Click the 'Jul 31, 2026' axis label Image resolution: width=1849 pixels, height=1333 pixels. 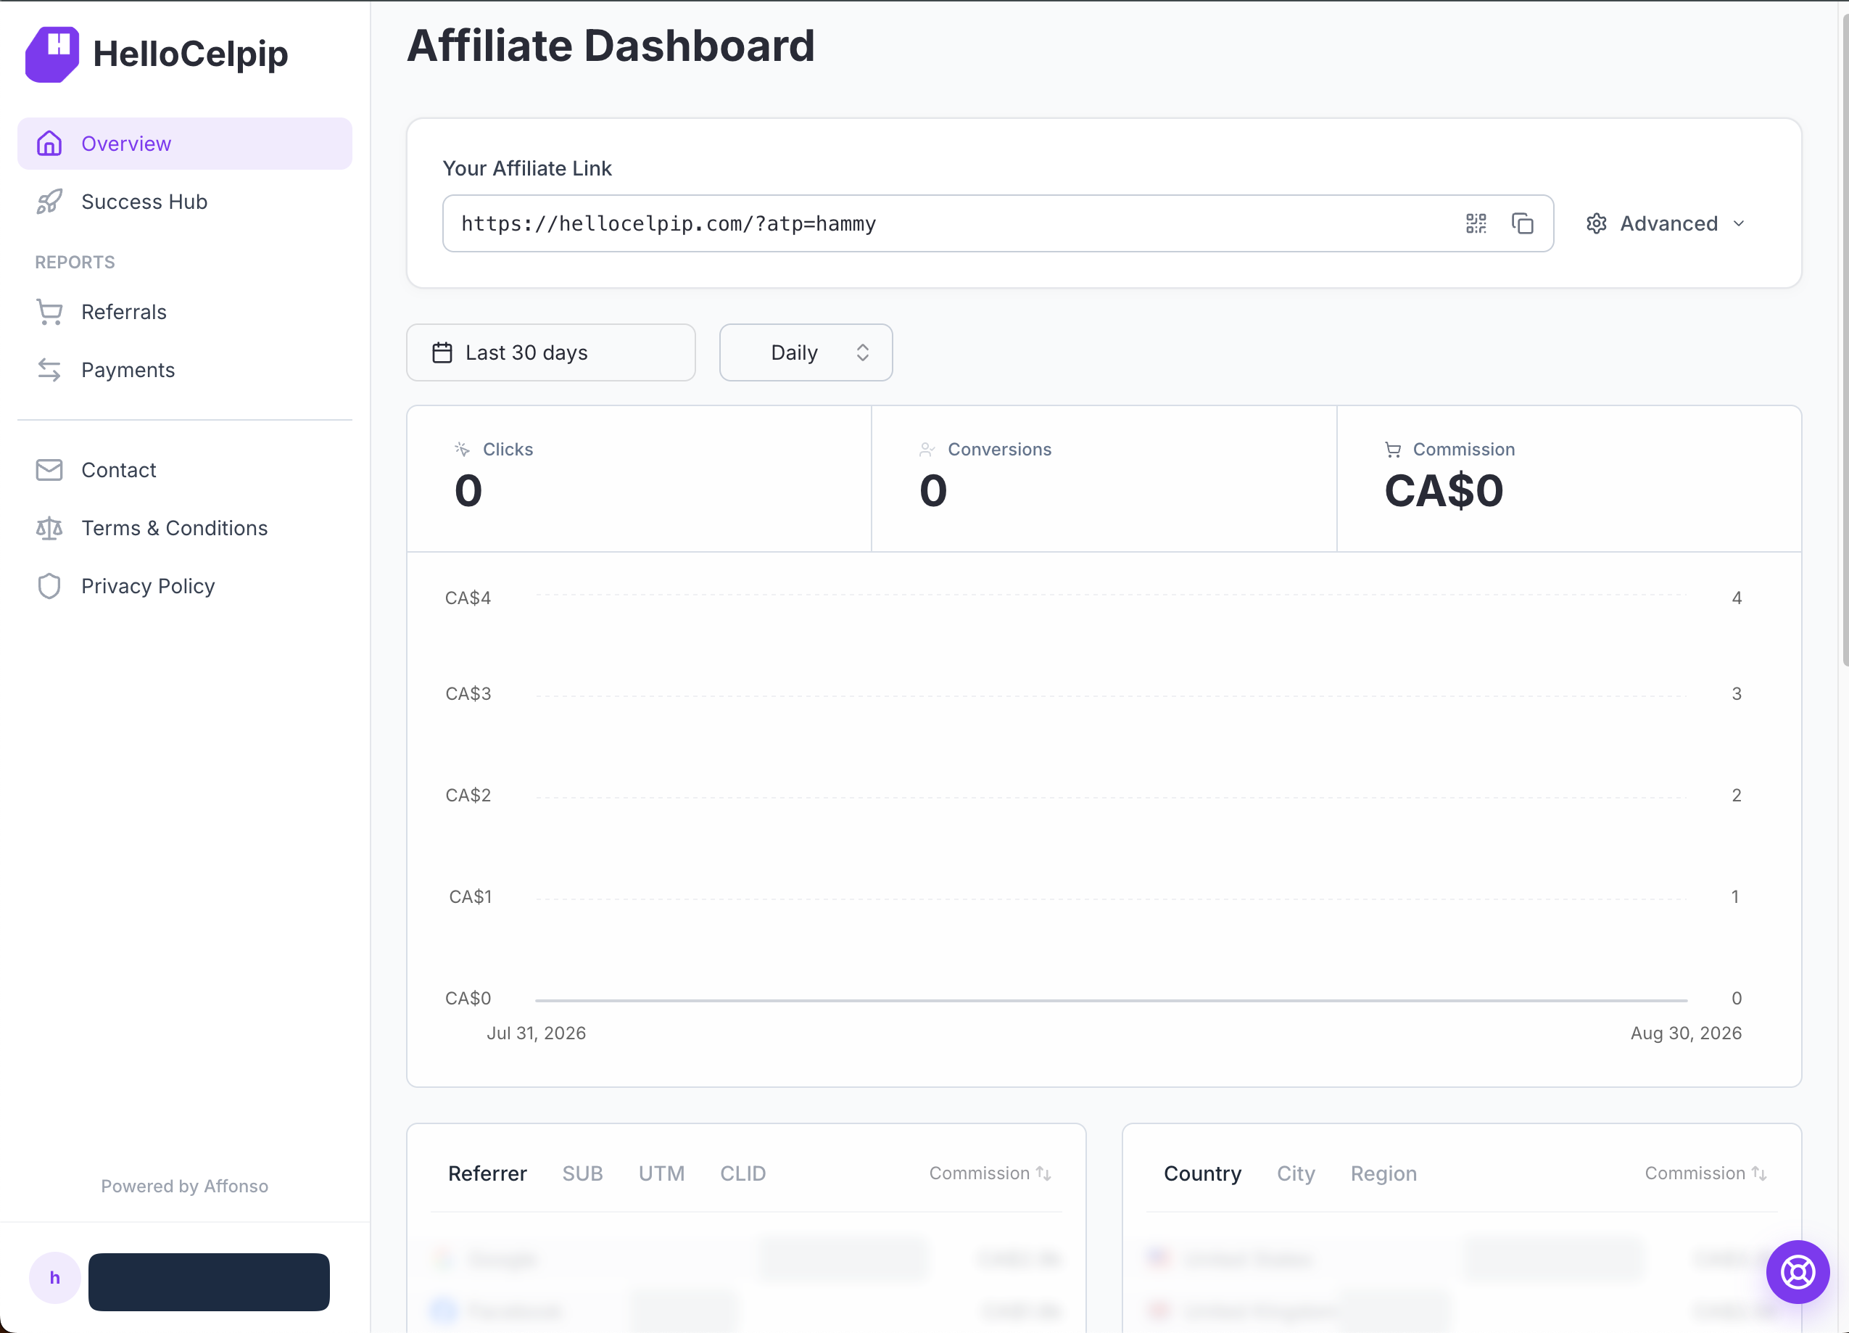(537, 1033)
